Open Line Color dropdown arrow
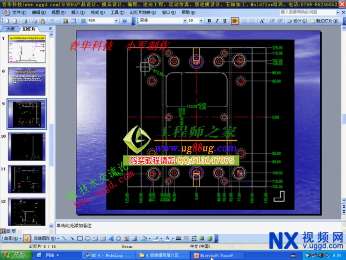This screenshot has width=346, height=260. (x=161, y=238)
